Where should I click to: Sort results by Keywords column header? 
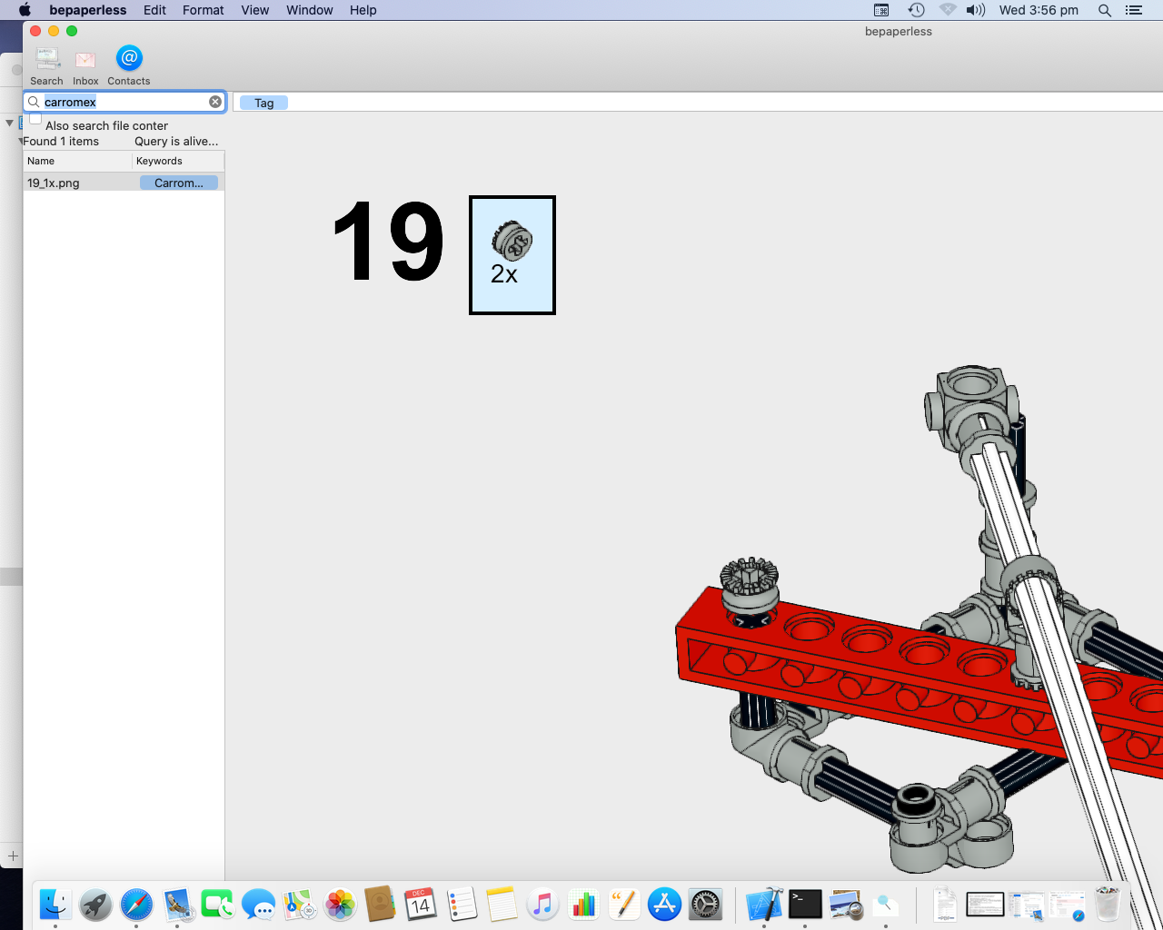177,161
